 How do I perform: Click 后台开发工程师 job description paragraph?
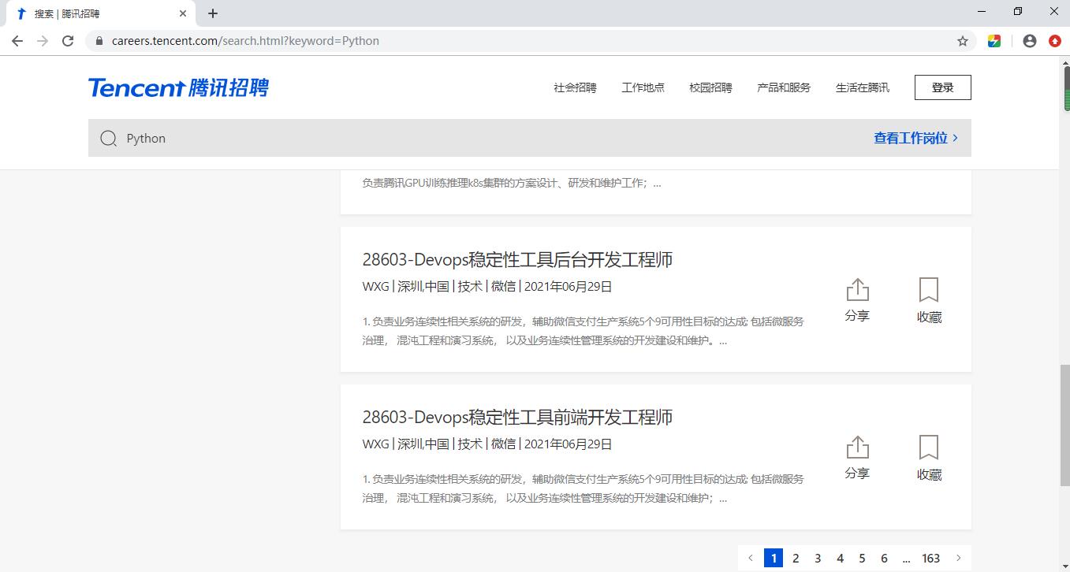pyautogui.click(x=583, y=331)
